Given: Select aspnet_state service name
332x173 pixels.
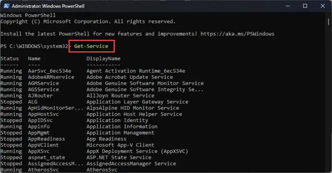Looking at the screenshot, I should point(46,157).
